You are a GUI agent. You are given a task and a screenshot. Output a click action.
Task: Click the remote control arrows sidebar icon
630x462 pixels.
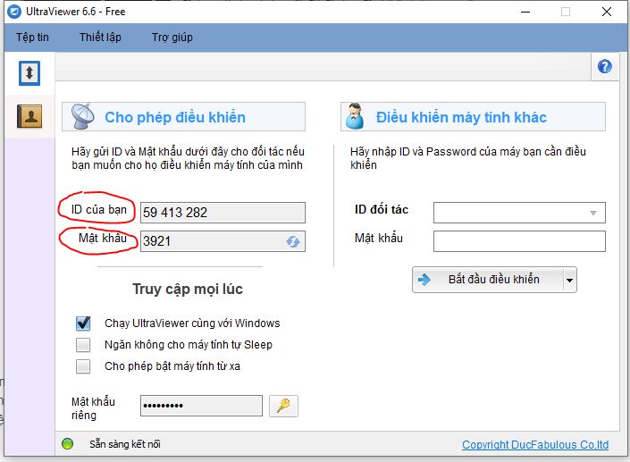point(29,72)
